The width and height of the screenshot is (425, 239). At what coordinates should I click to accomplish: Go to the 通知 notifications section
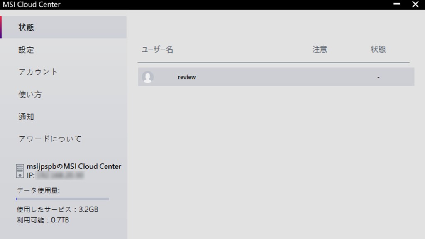click(x=26, y=117)
